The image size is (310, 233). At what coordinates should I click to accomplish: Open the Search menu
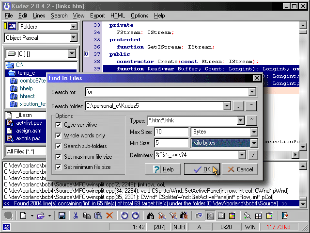tap(59, 16)
